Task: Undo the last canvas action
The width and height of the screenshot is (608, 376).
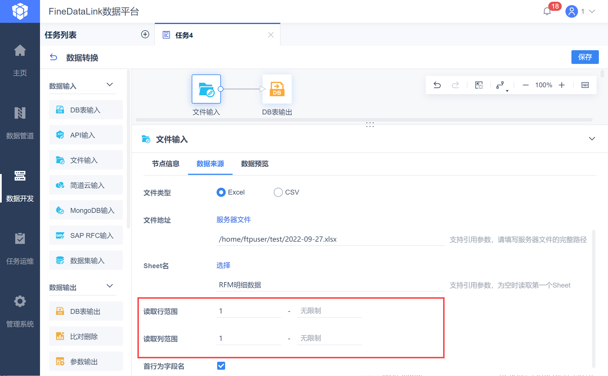Action: [x=437, y=85]
